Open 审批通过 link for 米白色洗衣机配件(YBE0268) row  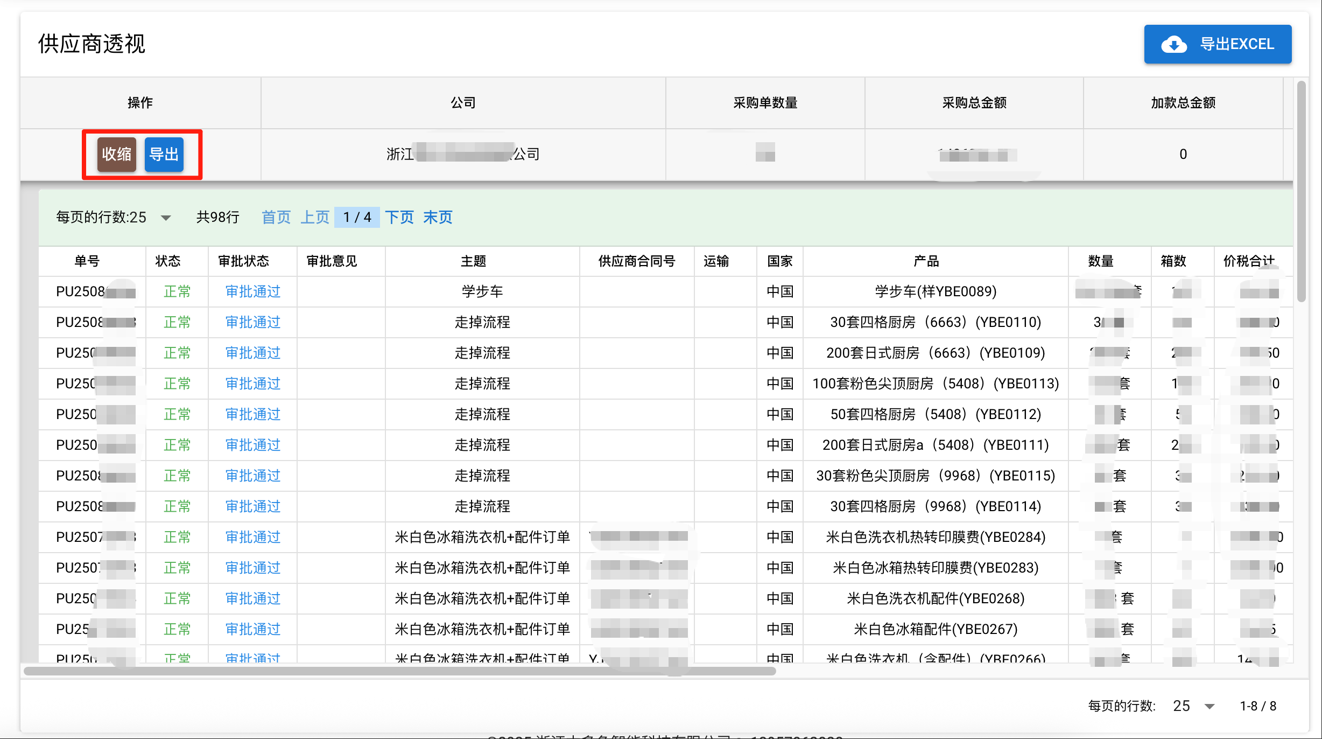click(x=253, y=598)
